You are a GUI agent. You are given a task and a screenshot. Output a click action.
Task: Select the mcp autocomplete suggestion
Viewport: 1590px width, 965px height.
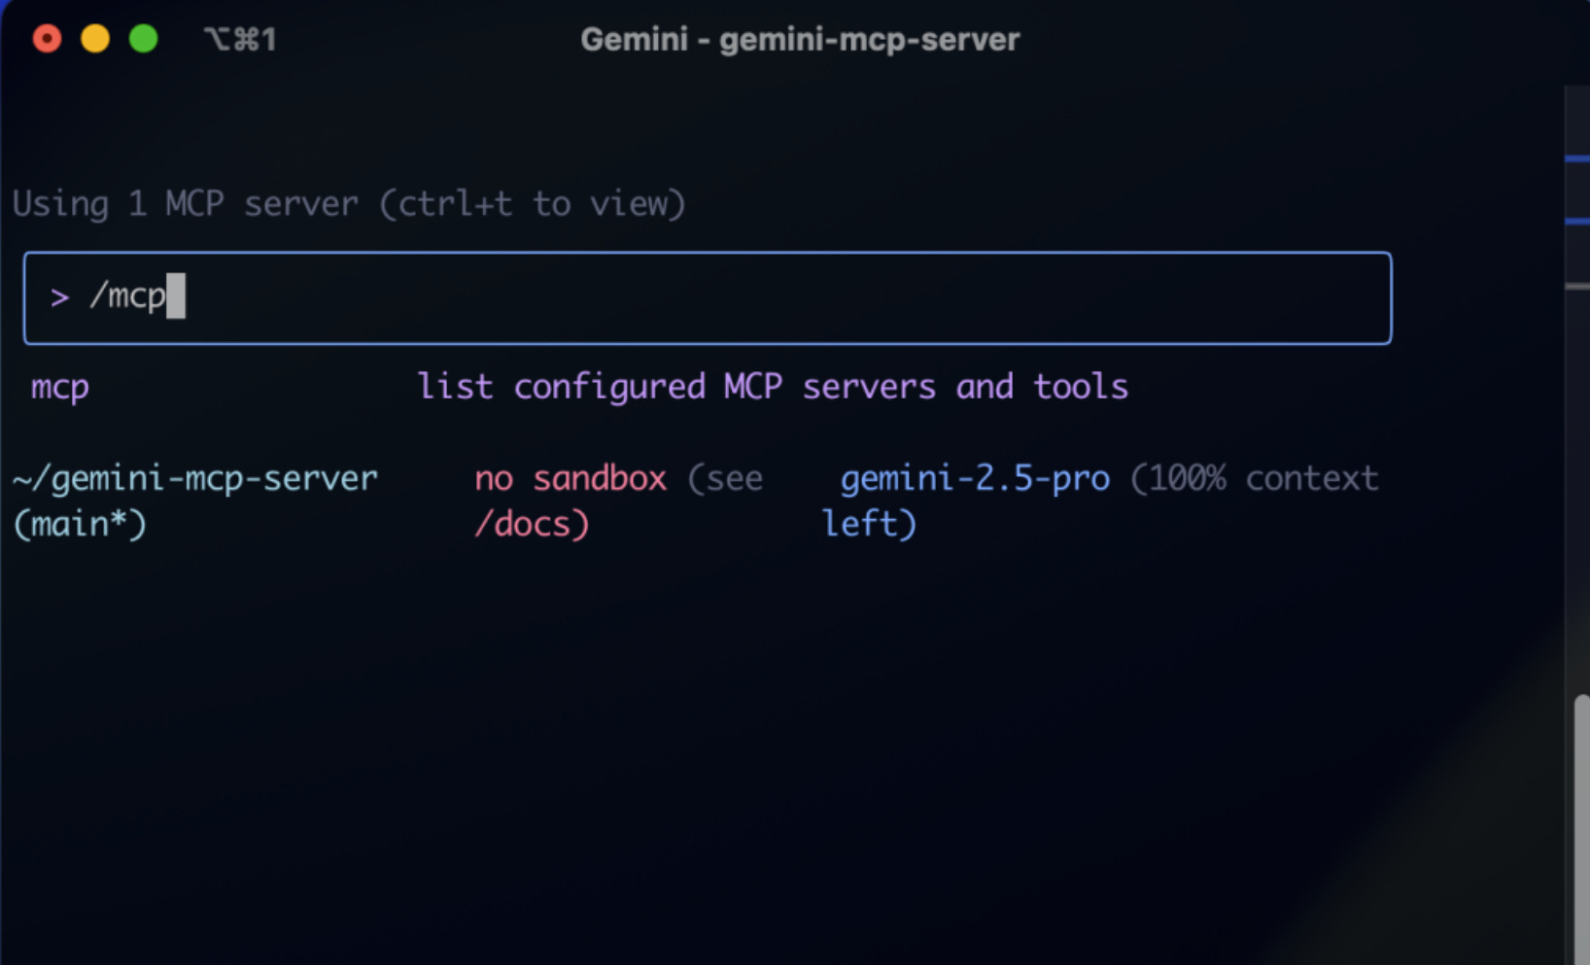[x=60, y=388]
